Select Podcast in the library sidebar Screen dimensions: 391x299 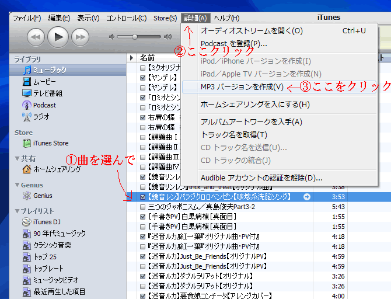pos(44,105)
